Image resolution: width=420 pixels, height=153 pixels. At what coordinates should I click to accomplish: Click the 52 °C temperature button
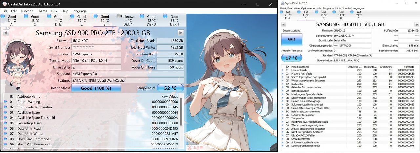[x=170, y=88]
